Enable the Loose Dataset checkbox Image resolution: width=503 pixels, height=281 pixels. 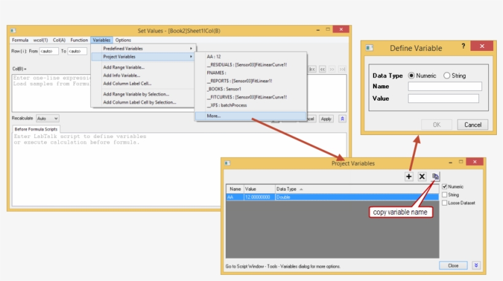point(444,202)
